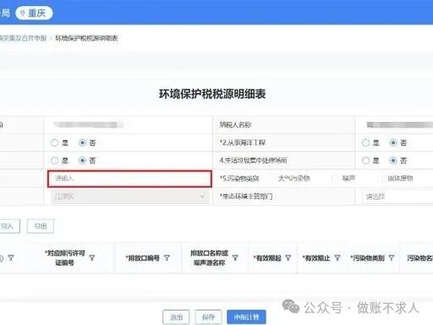Click the 重庆 region label
433x325 pixels.
pos(37,13)
